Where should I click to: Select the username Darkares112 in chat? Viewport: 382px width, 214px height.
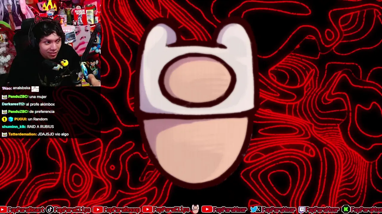tap(13, 104)
